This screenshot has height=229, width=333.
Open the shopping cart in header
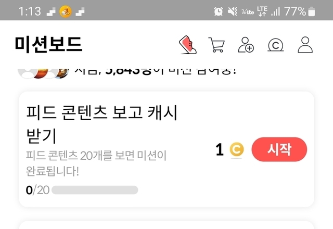click(216, 45)
